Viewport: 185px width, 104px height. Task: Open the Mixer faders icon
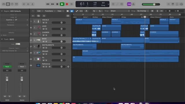click(x=28, y=4)
